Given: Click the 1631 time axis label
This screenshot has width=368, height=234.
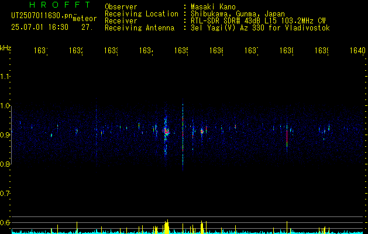Looking at the screenshot, I should 41,50.
